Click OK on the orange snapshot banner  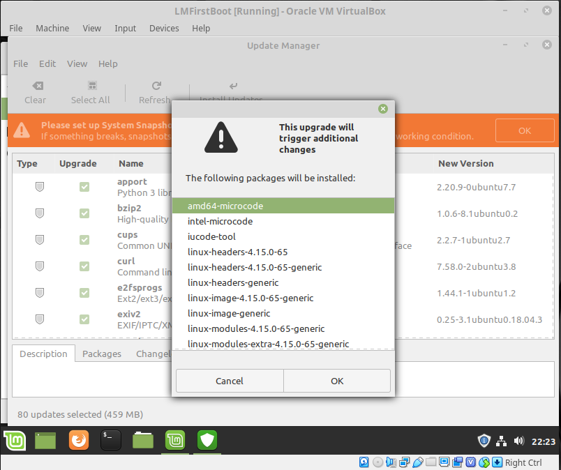(x=525, y=130)
